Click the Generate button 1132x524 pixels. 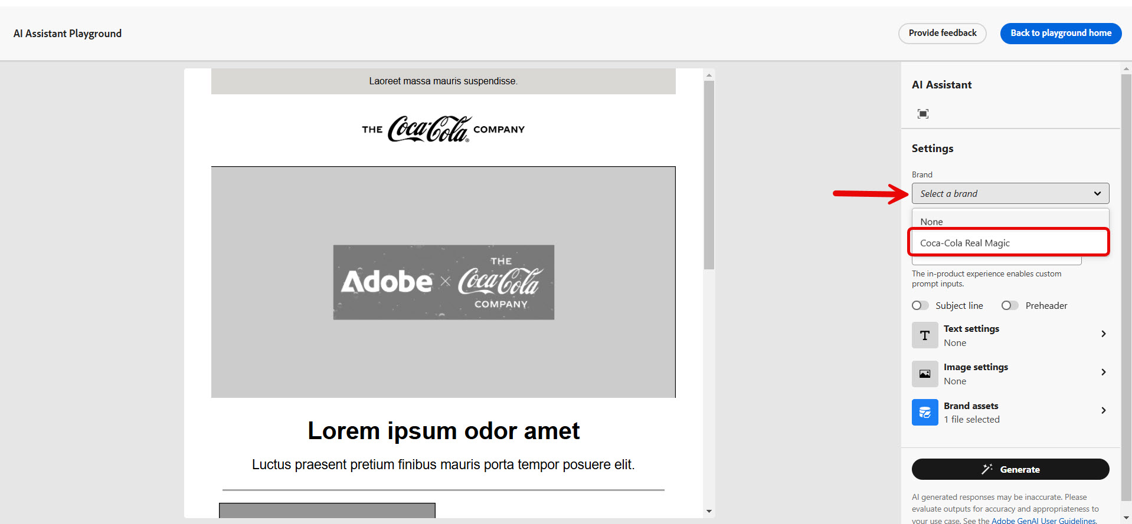pos(1010,469)
